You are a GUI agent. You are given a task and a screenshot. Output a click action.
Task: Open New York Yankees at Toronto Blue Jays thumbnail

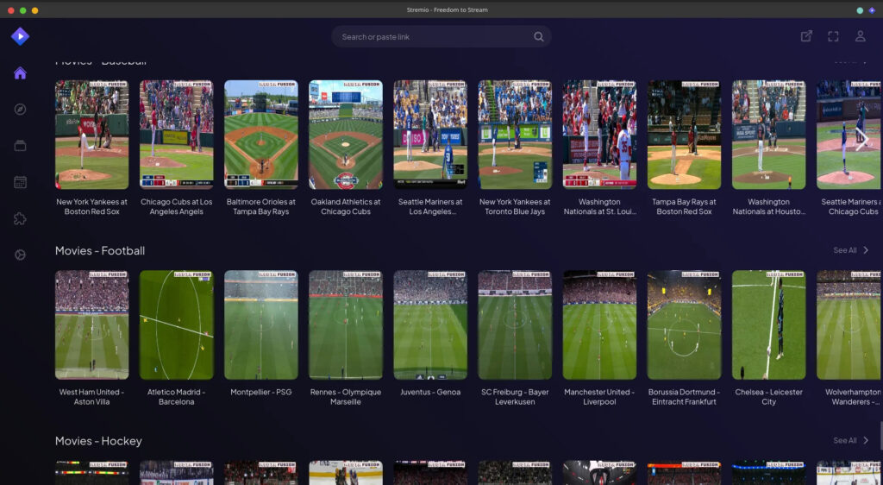tap(515, 135)
